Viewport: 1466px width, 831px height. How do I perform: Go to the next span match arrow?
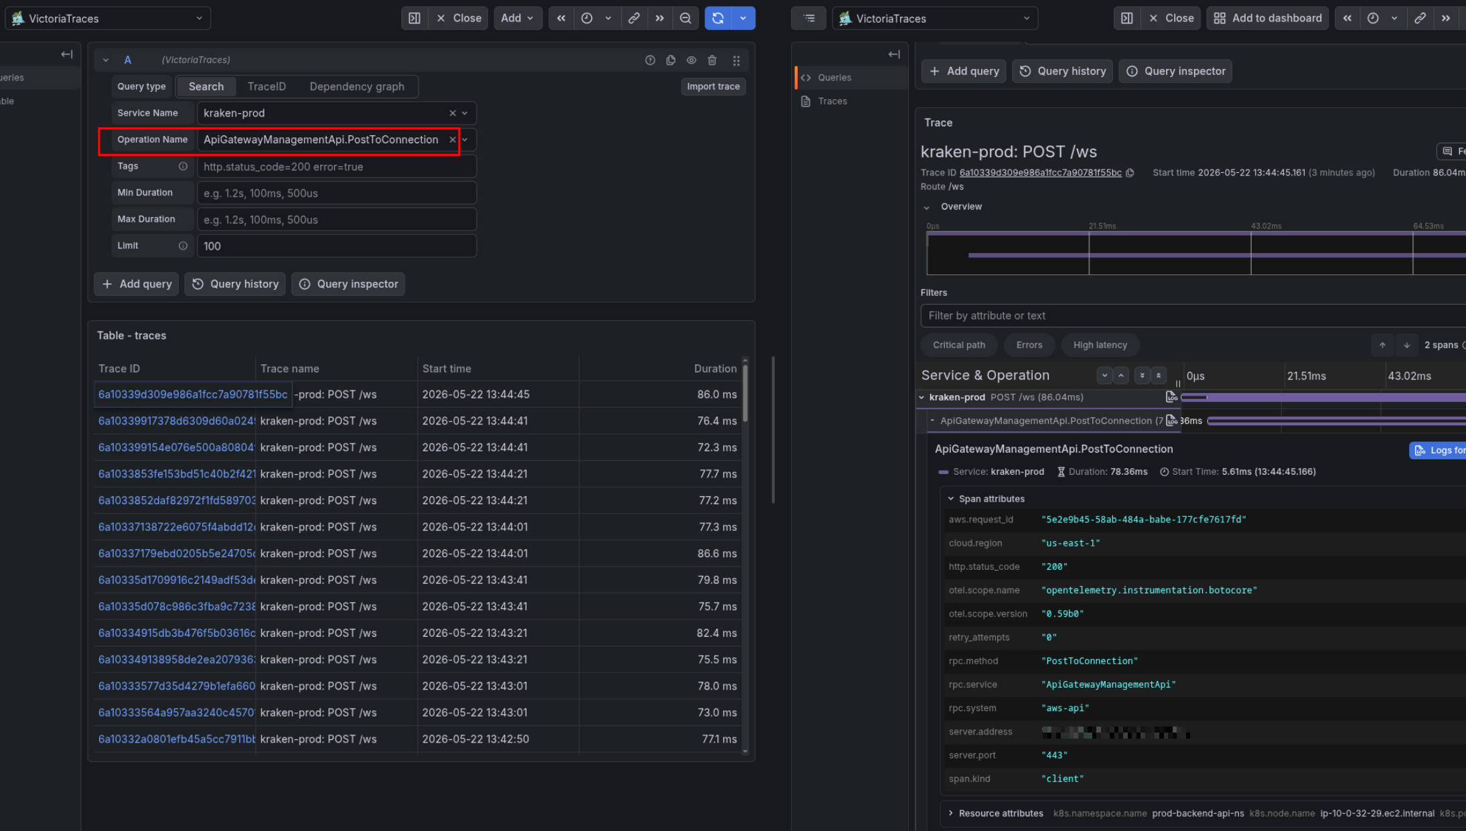click(x=1406, y=345)
